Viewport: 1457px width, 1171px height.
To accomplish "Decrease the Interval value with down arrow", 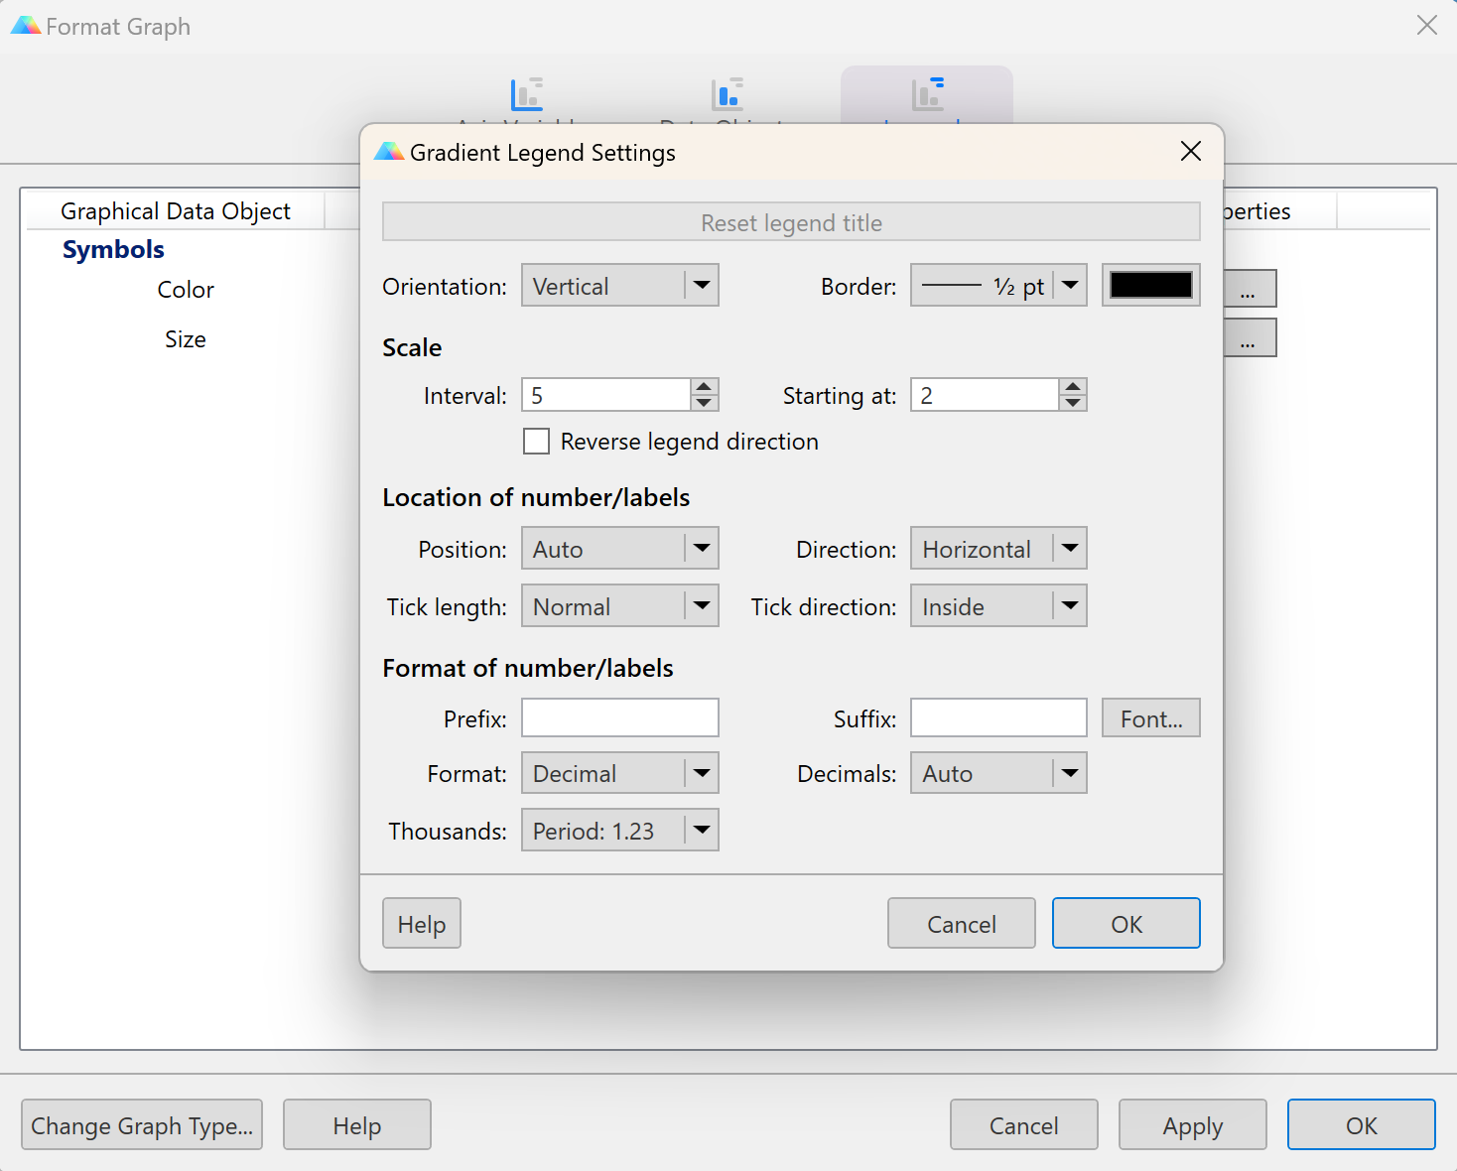I will click(x=705, y=403).
